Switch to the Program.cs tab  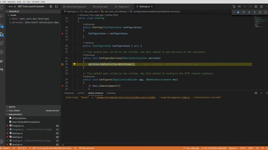pyautogui.click(x=122, y=7)
